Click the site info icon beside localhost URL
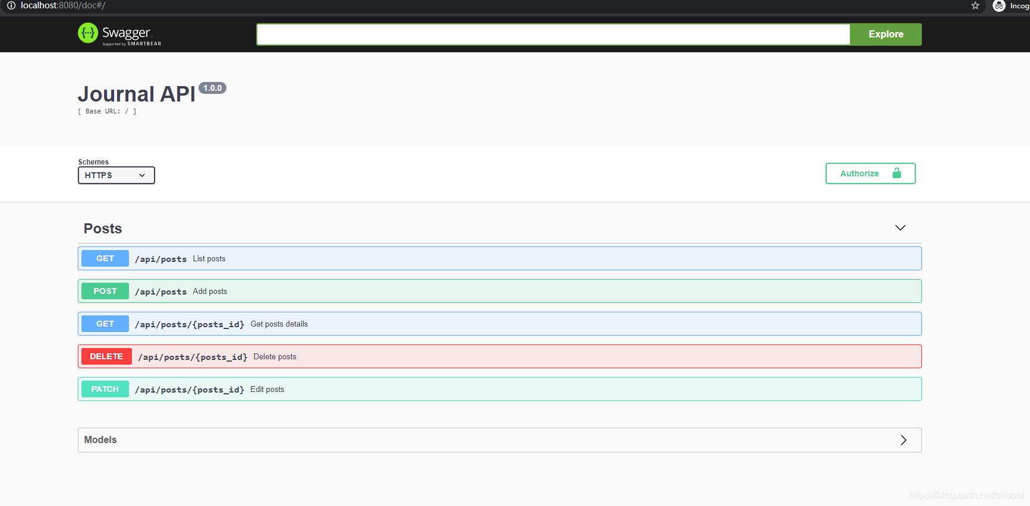 (x=11, y=5)
